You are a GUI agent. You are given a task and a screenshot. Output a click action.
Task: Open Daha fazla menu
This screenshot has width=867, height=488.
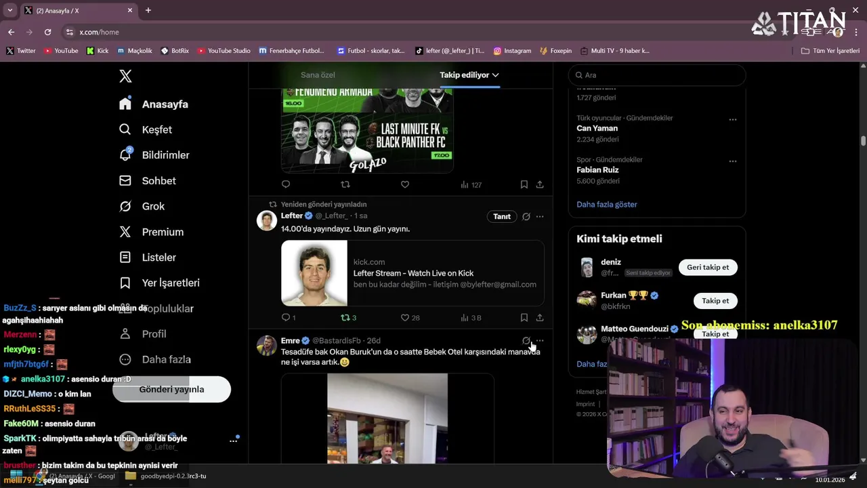coord(155,359)
